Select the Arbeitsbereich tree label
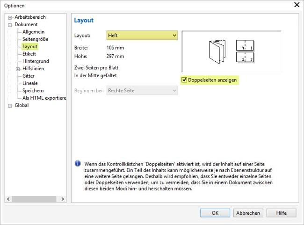Screen dimensions: 304x225 click(x=30, y=17)
